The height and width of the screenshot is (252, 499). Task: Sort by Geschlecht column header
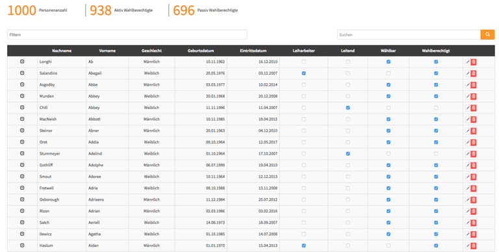tap(151, 51)
